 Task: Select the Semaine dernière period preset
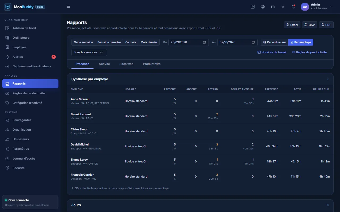click(109, 42)
